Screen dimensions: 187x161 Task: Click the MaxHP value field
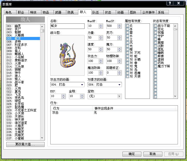[x=93, y=26]
